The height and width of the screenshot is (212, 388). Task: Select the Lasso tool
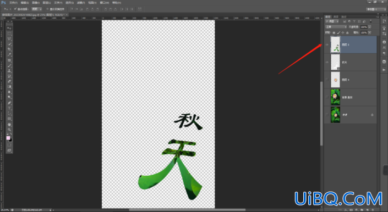[x=9, y=39]
